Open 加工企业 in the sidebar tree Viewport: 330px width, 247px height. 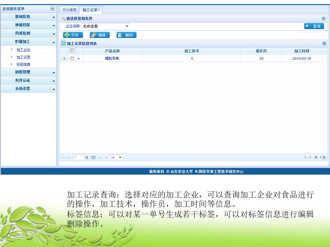[x=23, y=50]
